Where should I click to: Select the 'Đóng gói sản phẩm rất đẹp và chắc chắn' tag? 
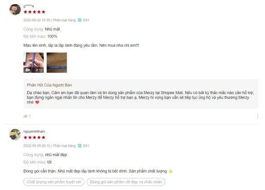pos(126,182)
